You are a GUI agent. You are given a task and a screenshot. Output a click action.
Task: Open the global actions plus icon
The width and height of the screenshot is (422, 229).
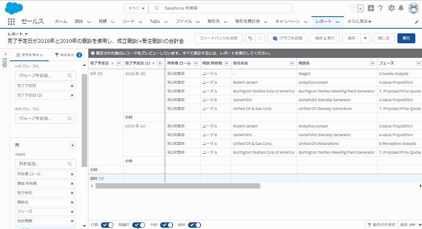371,8
